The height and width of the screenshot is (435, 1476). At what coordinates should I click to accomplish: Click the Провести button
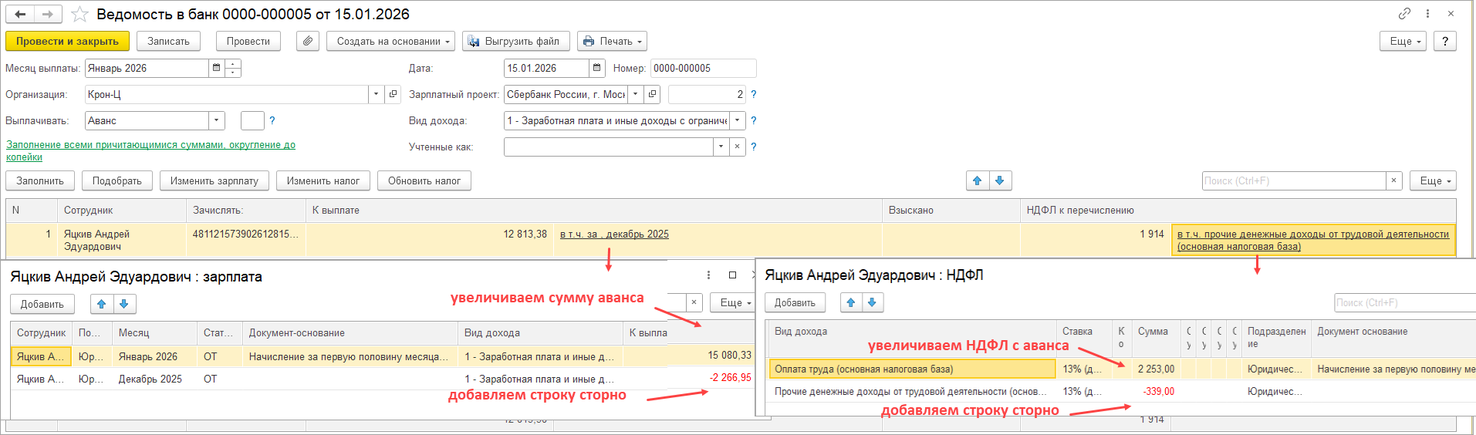[248, 41]
